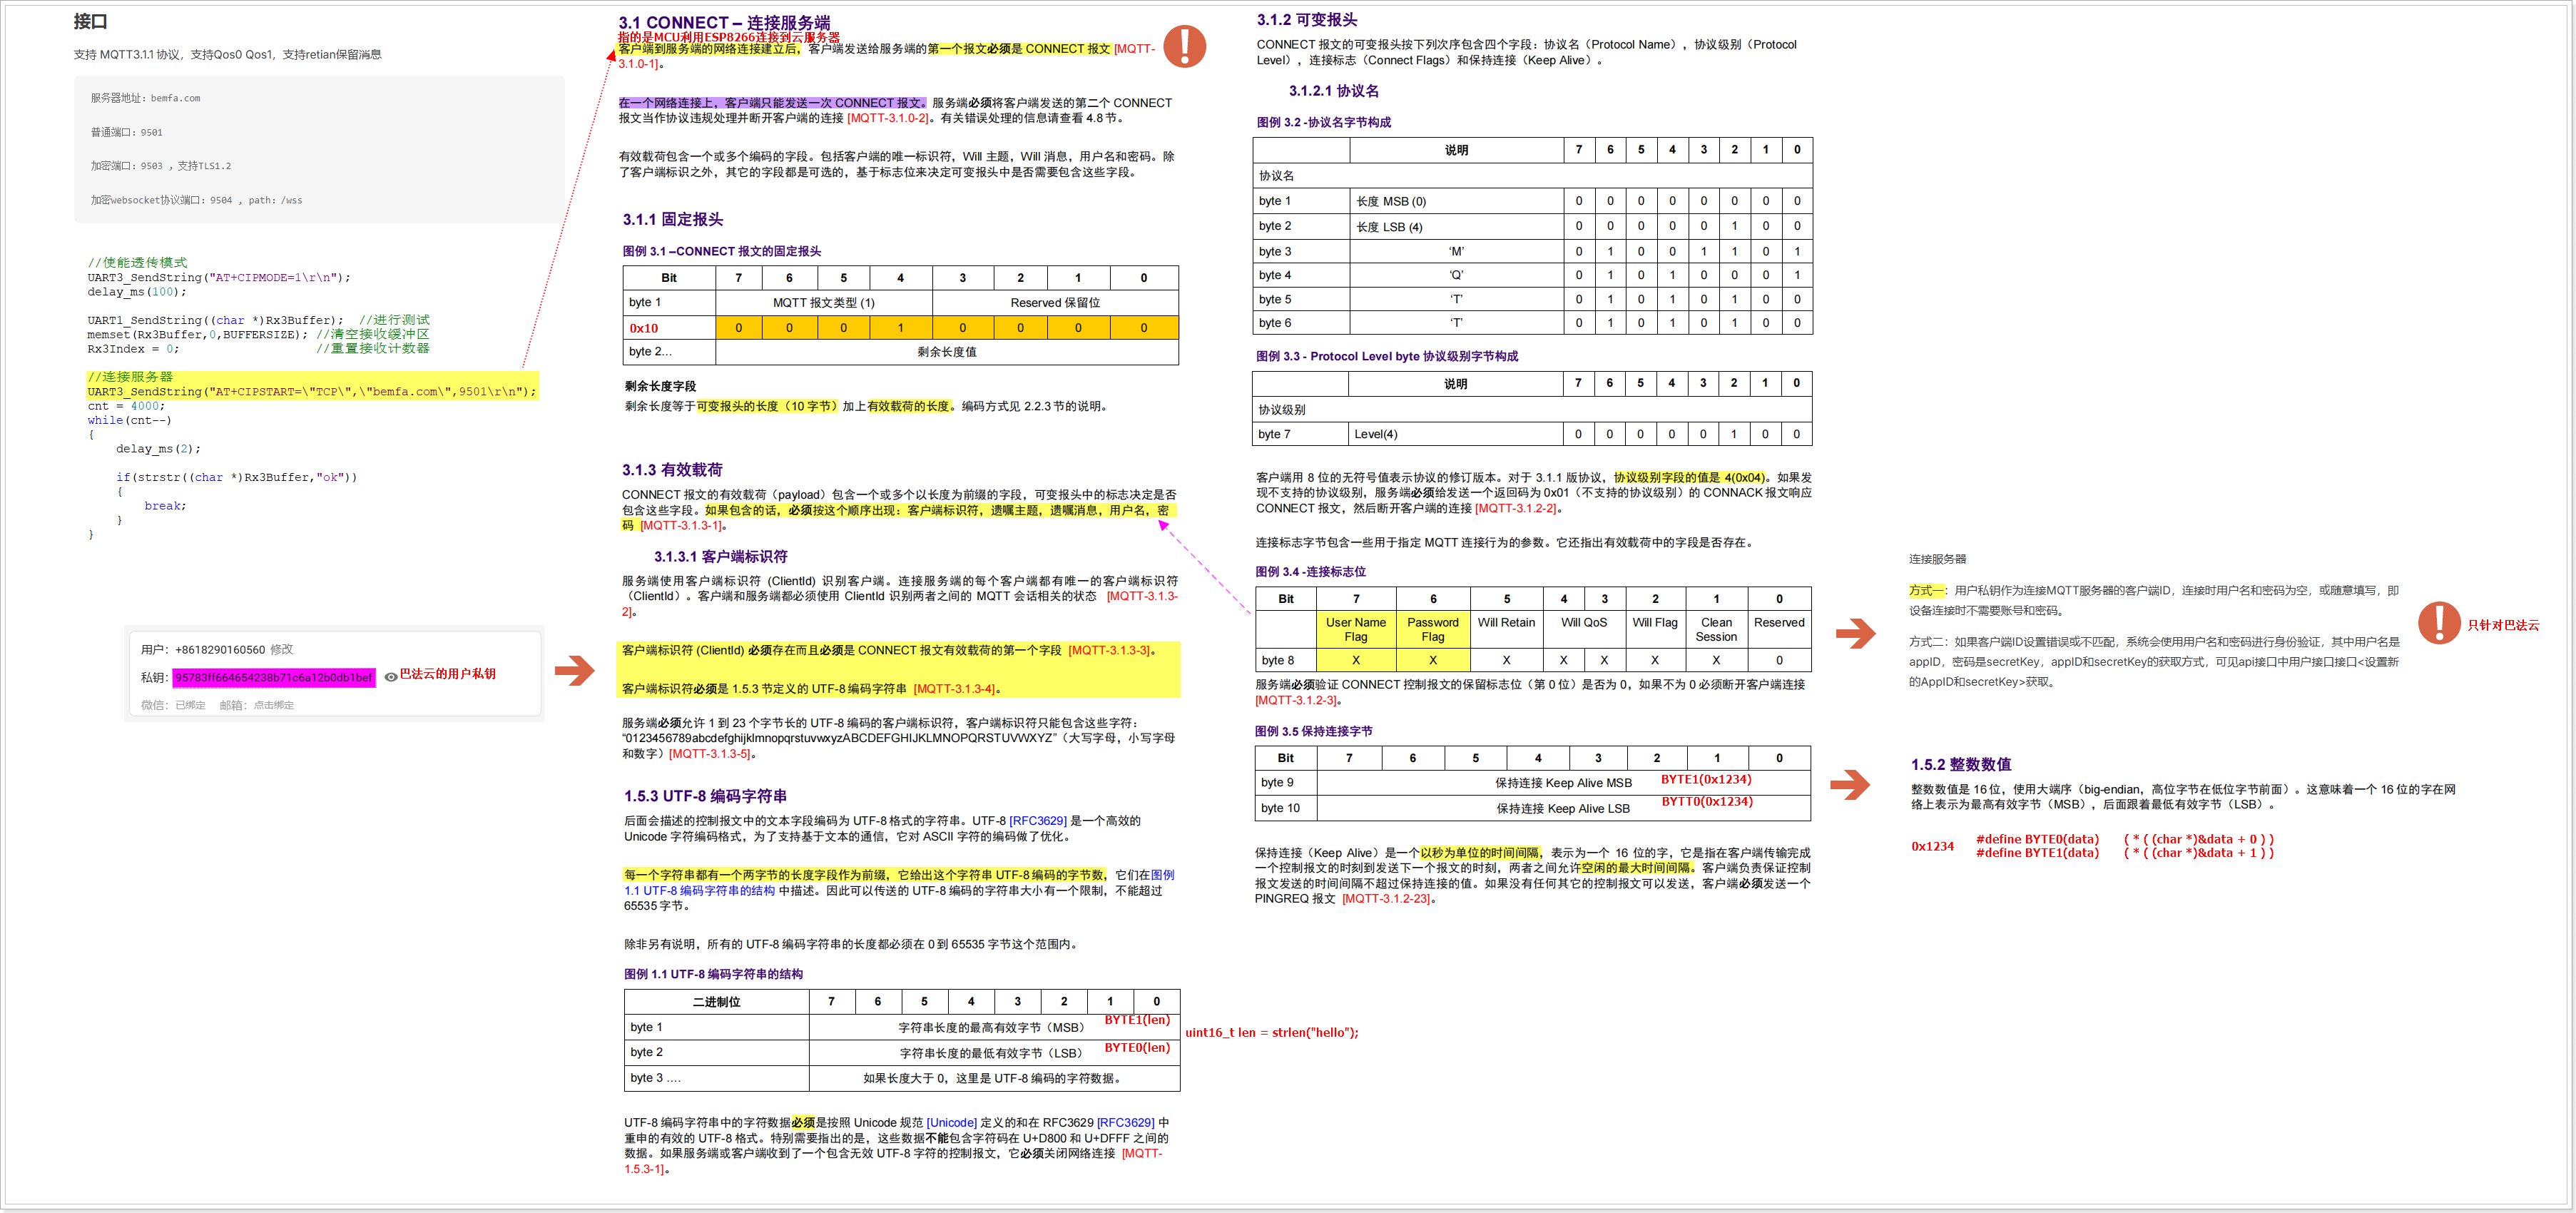Click the uint16_t len = strlen("hello"); annotation
The width and height of the screenshot is (2576, 1213).
(x=1272, y=1033)
